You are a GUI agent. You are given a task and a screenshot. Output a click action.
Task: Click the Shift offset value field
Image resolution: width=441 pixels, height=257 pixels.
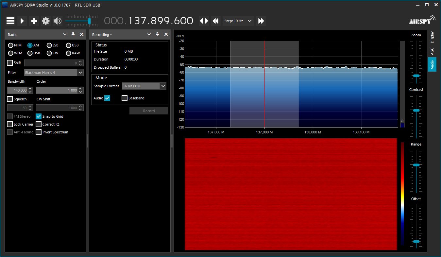tap(51, 63)
